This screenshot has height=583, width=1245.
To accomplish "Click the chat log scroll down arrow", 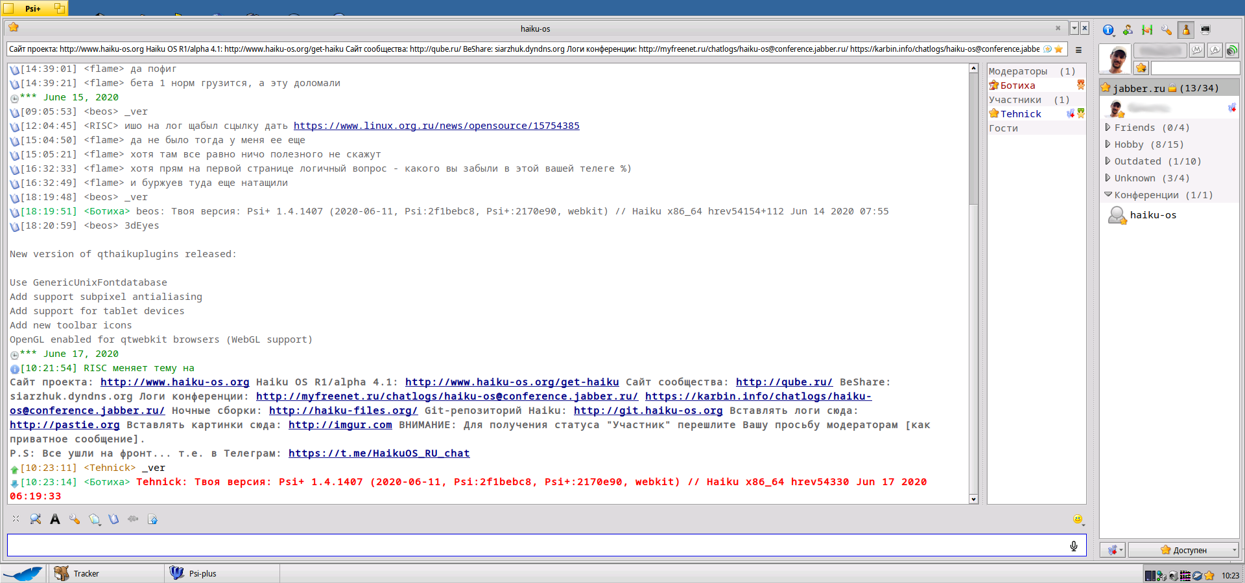I will coord(973,499).
